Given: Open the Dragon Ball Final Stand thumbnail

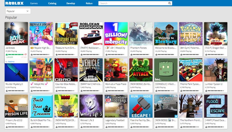Looking at the screenshot, I should tap(216, 34).
